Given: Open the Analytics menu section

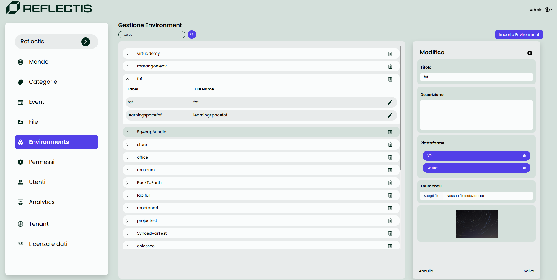Looking at the screenshot, I should click(42, 202).
